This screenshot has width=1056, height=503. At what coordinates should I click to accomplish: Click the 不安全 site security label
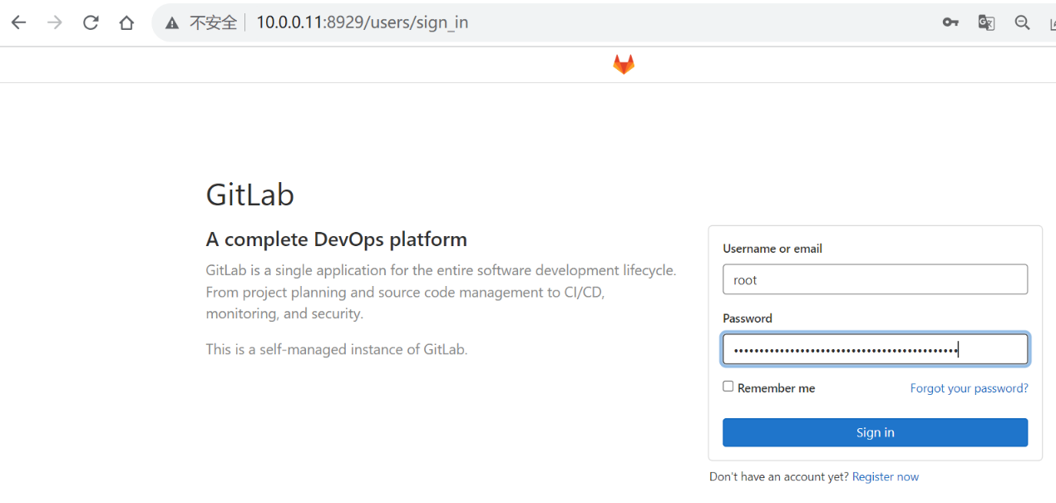[x=213, y=22]
